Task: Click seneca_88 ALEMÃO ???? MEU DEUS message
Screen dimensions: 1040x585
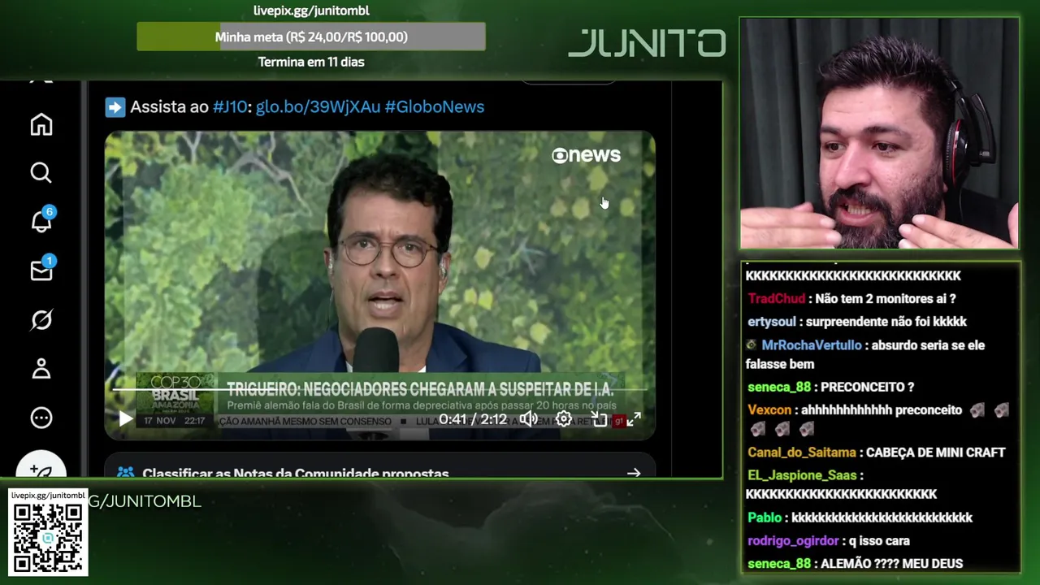Action: pos(855,563)
